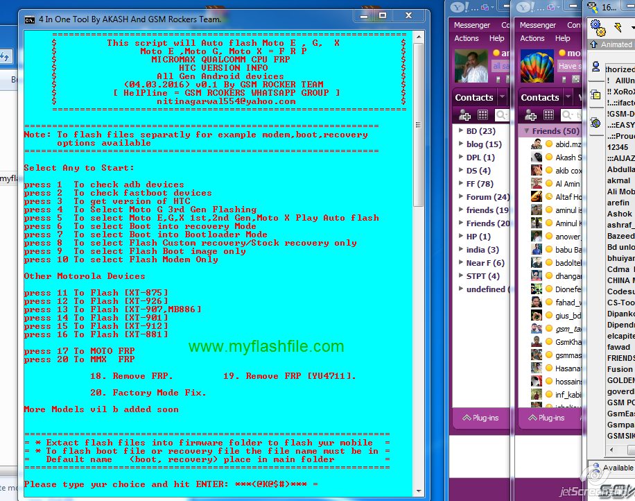The image size is (635, 501).
Task: Open the Help menu in balloon-avatar window
Action: (562, 38)
